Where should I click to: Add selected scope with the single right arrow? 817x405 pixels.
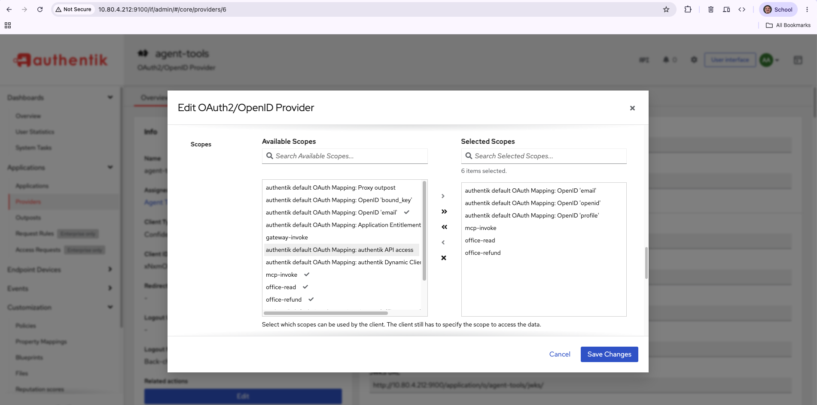tap(443, 196)
